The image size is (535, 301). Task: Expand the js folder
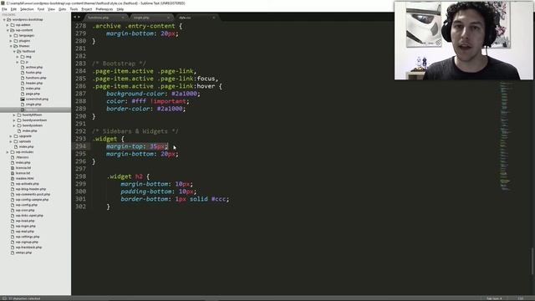tap(18, 62)
